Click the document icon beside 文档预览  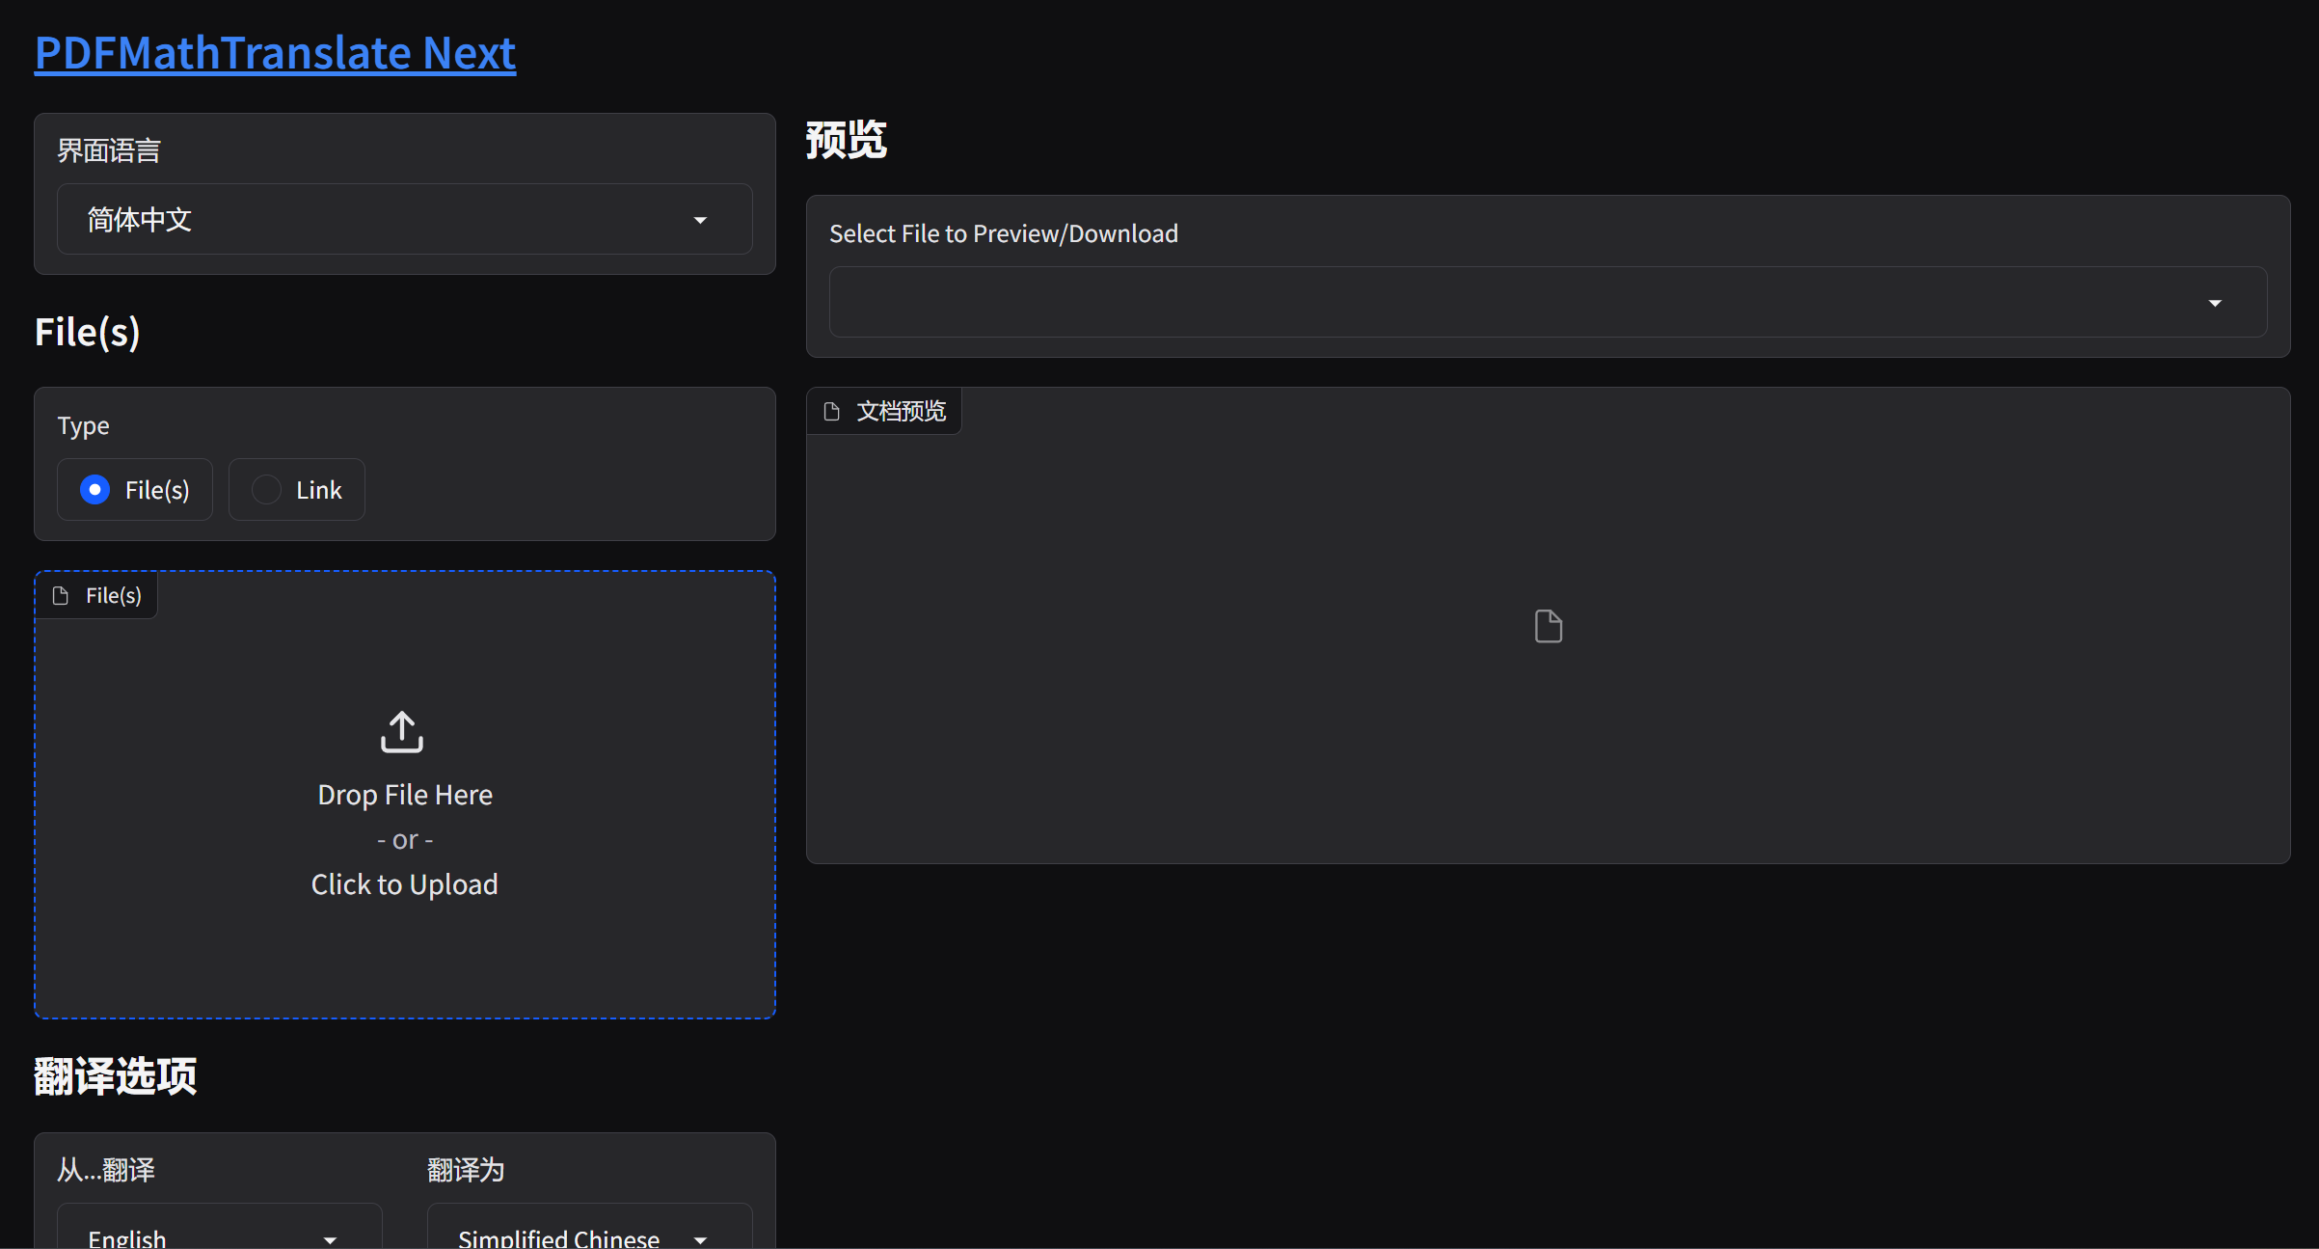[832, 412]
